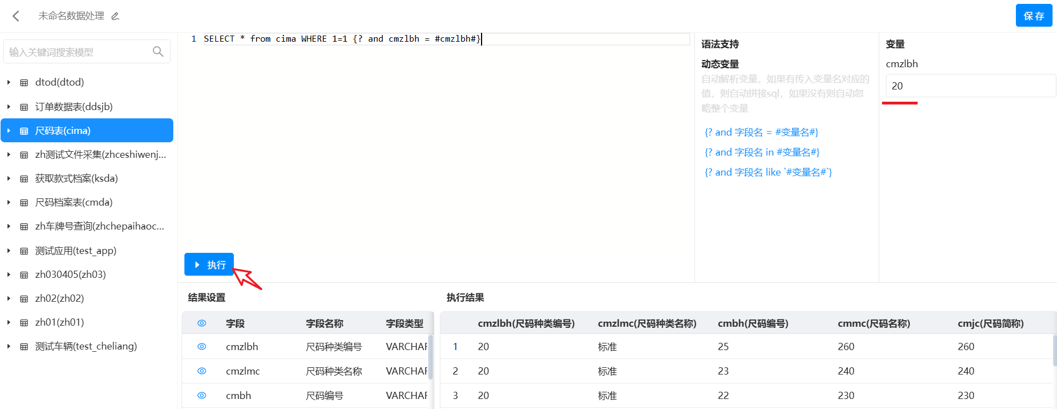Click the search magnifier icon
This screenshot has height=409, width=1057.
[158, 52]
